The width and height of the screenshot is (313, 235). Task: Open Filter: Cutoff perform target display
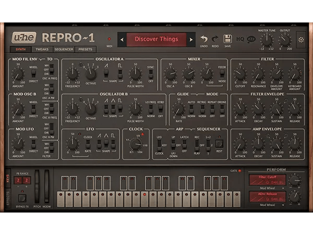pos(268,180)
